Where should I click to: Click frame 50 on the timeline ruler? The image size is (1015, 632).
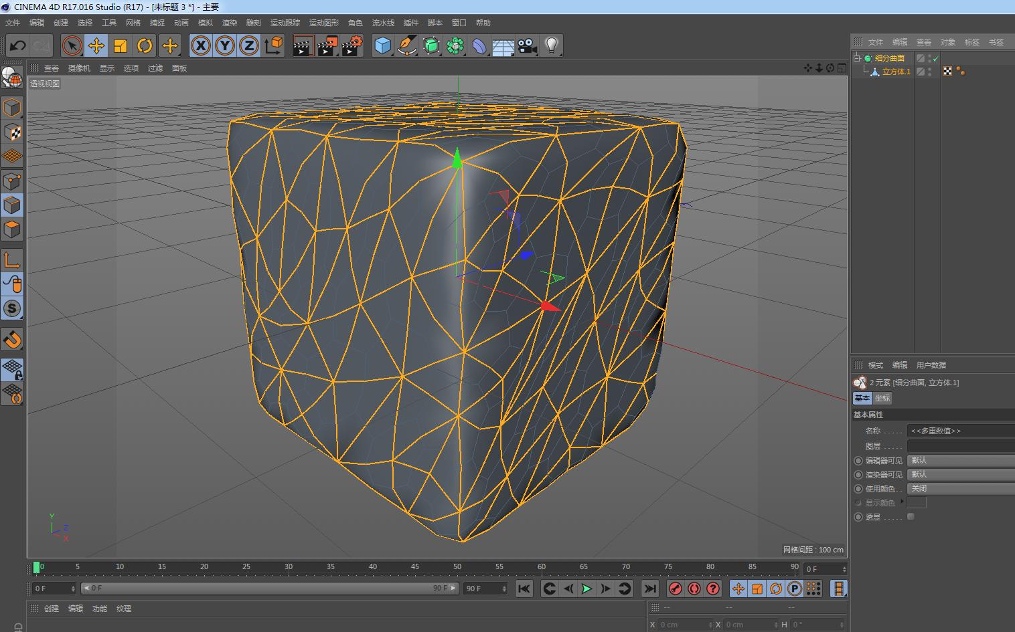pyautogui.click(x=457, y=566)
